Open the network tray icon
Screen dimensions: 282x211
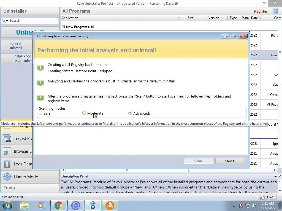coord(248,206)
